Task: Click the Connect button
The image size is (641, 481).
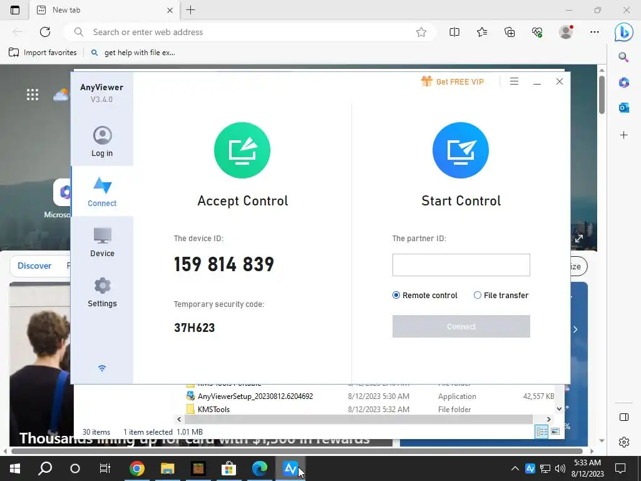Action: point(461,326)
